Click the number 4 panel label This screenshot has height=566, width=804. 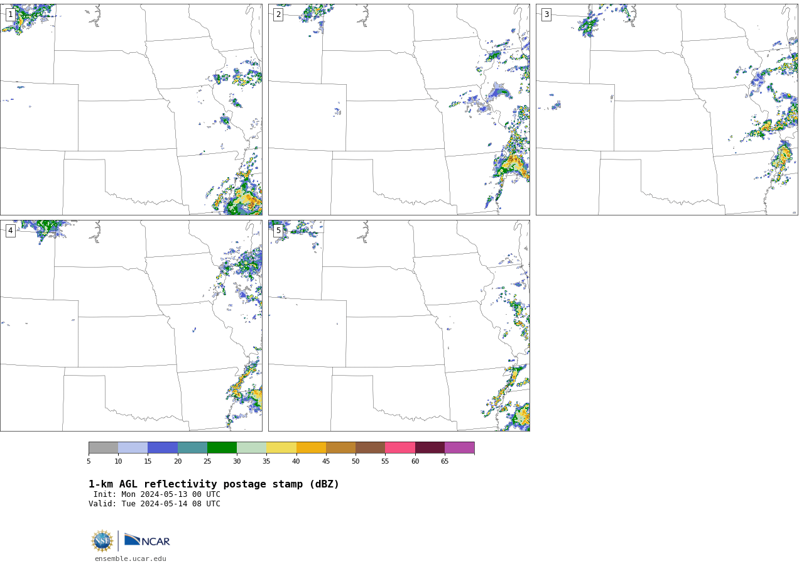coord(10,231)
